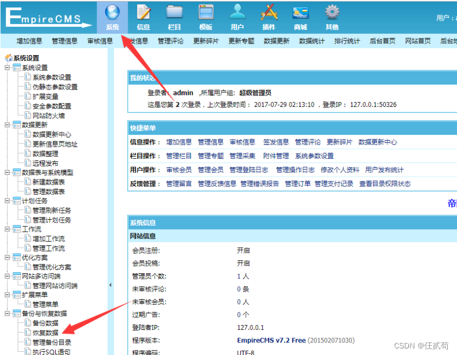Open 排行统计 in the top submenu
This screenshot has height=355, width=457.
347,41
